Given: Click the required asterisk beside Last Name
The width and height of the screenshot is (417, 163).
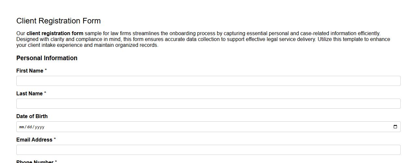Looking at the screenshot, I should (45, 93).
